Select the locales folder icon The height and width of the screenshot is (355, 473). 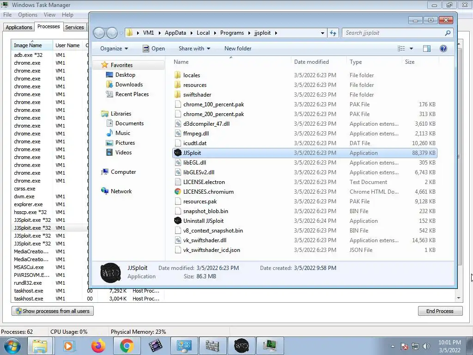178,75
